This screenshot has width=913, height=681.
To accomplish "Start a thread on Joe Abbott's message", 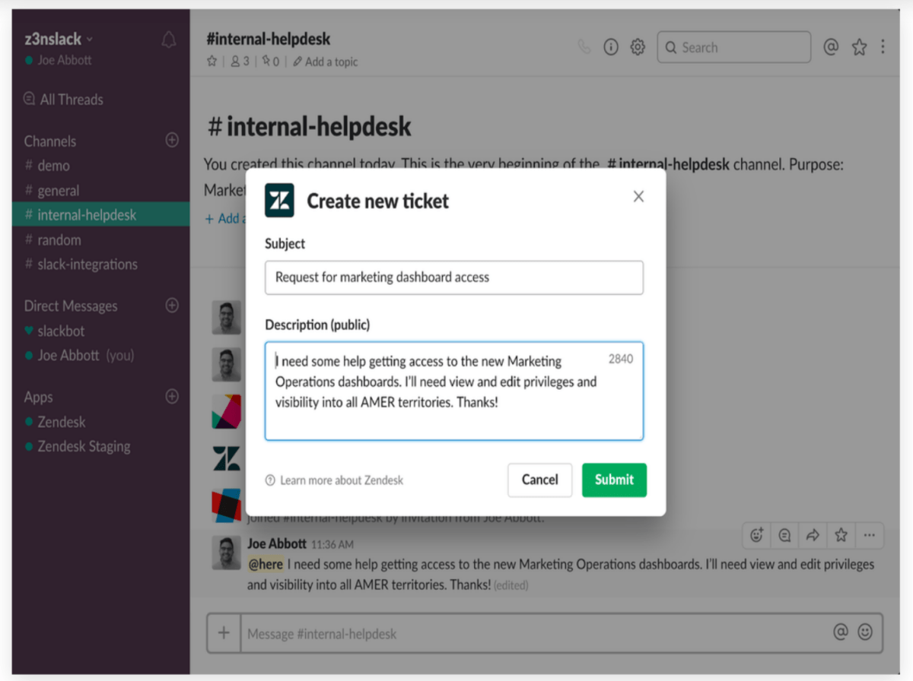I will (784, 535).
